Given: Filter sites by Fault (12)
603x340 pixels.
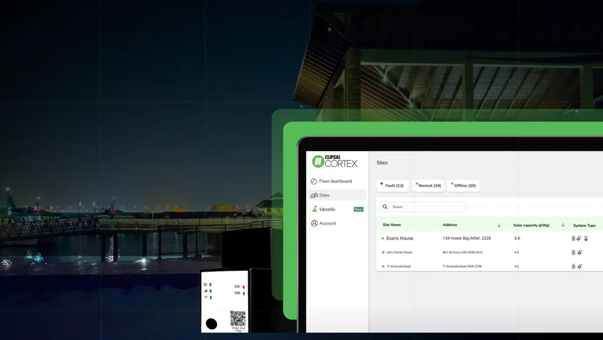Looking at the screenshot, I should 393,185.
